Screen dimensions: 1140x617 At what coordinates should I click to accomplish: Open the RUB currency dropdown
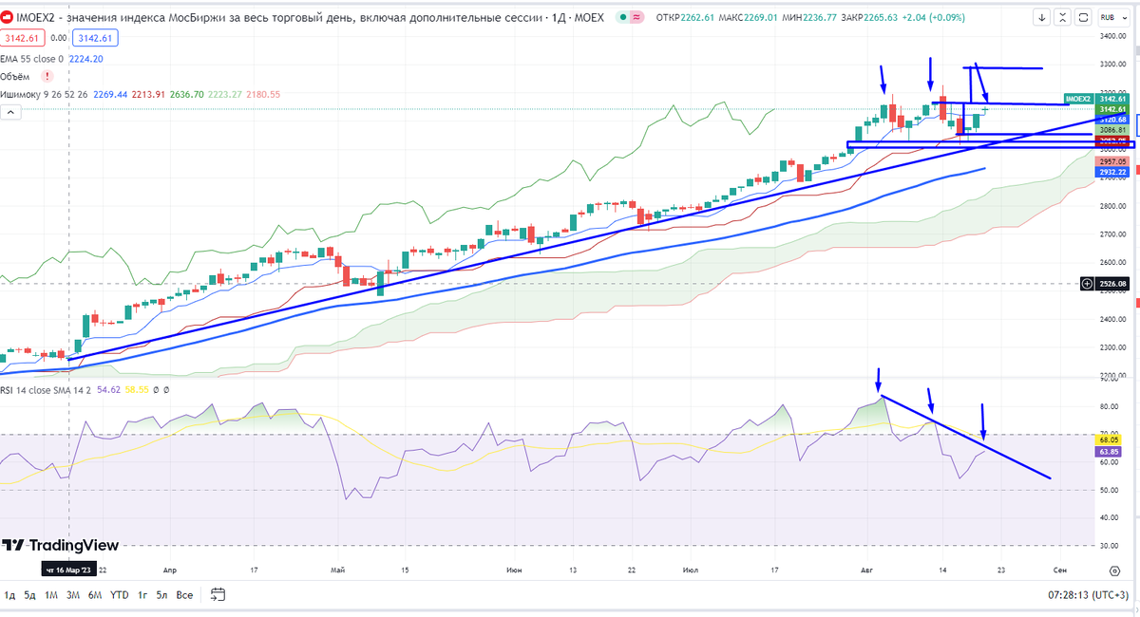pyautogui.click(x=1113, y=17)
